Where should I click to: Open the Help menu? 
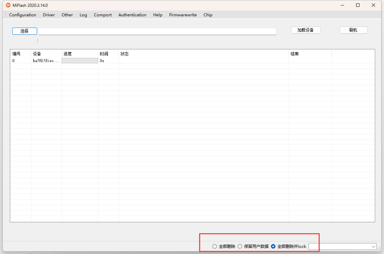[x=158, y=15]
